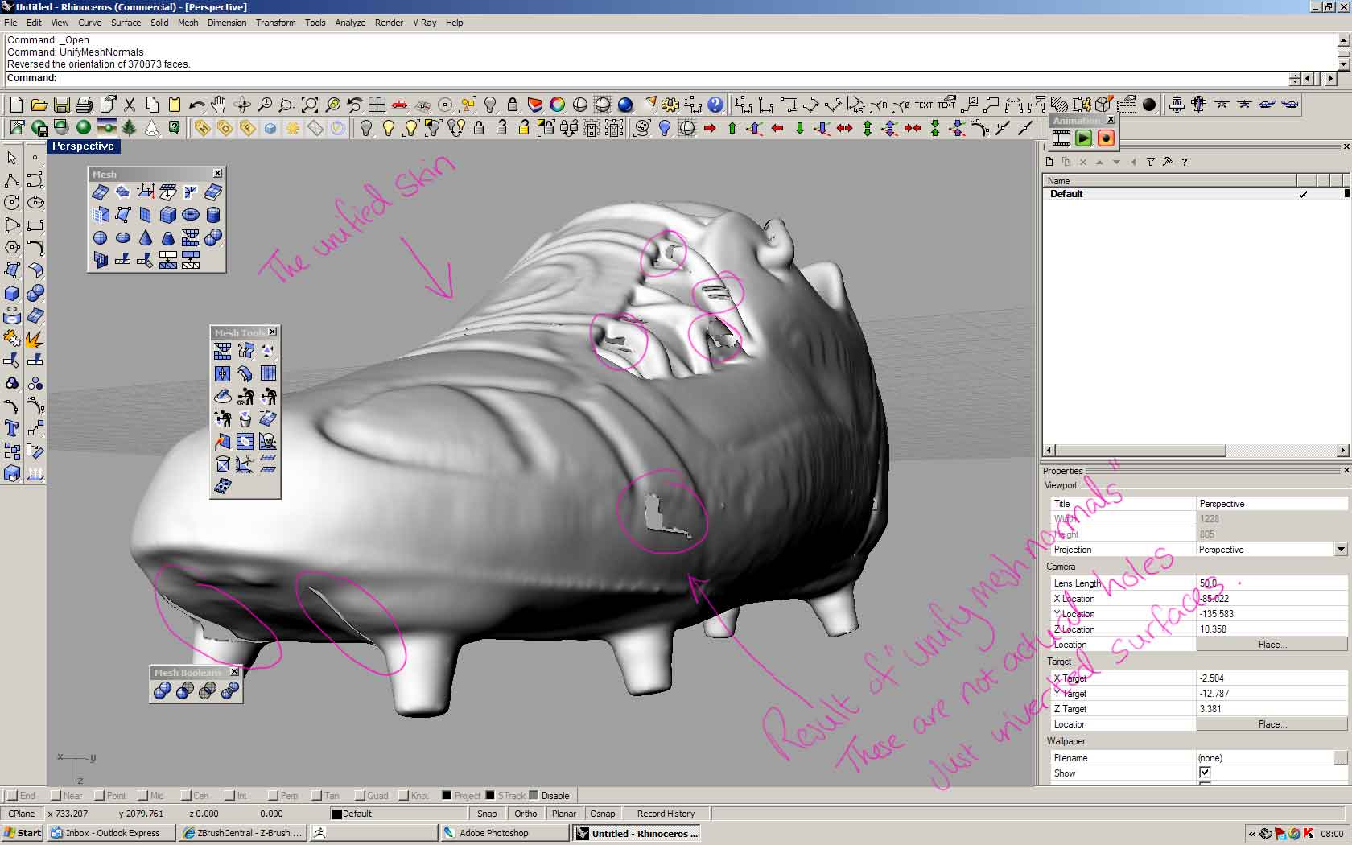Click the Cut scissors icon
1352x845 pixels.
[130, 105]
